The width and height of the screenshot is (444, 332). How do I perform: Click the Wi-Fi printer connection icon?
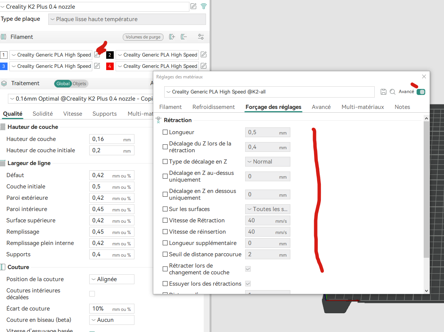pyautogui.click(x=204, y=6)
